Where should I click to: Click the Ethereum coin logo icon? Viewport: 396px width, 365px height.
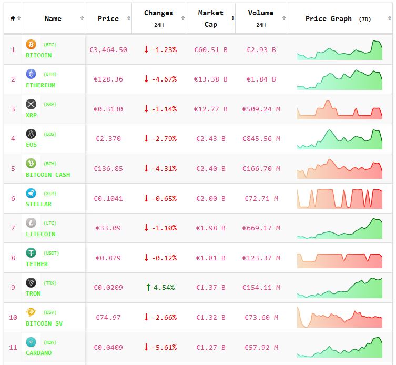tap(31, 74)
